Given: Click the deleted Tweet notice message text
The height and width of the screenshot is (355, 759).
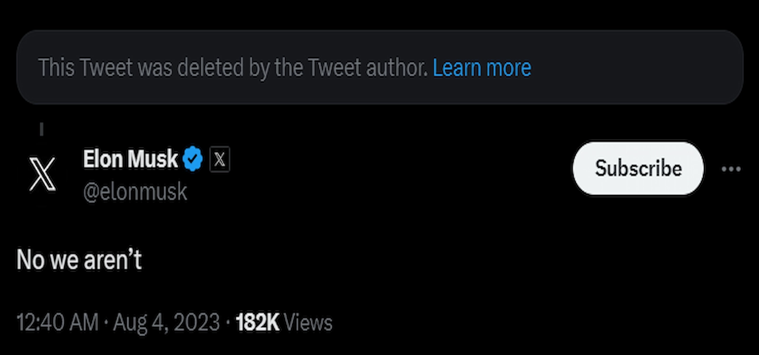Looking at the screenshot, I should point(232,68).
